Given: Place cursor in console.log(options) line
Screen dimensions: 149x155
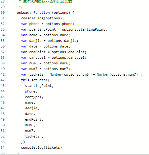Looking at the screenshot, I should [42, 18].
